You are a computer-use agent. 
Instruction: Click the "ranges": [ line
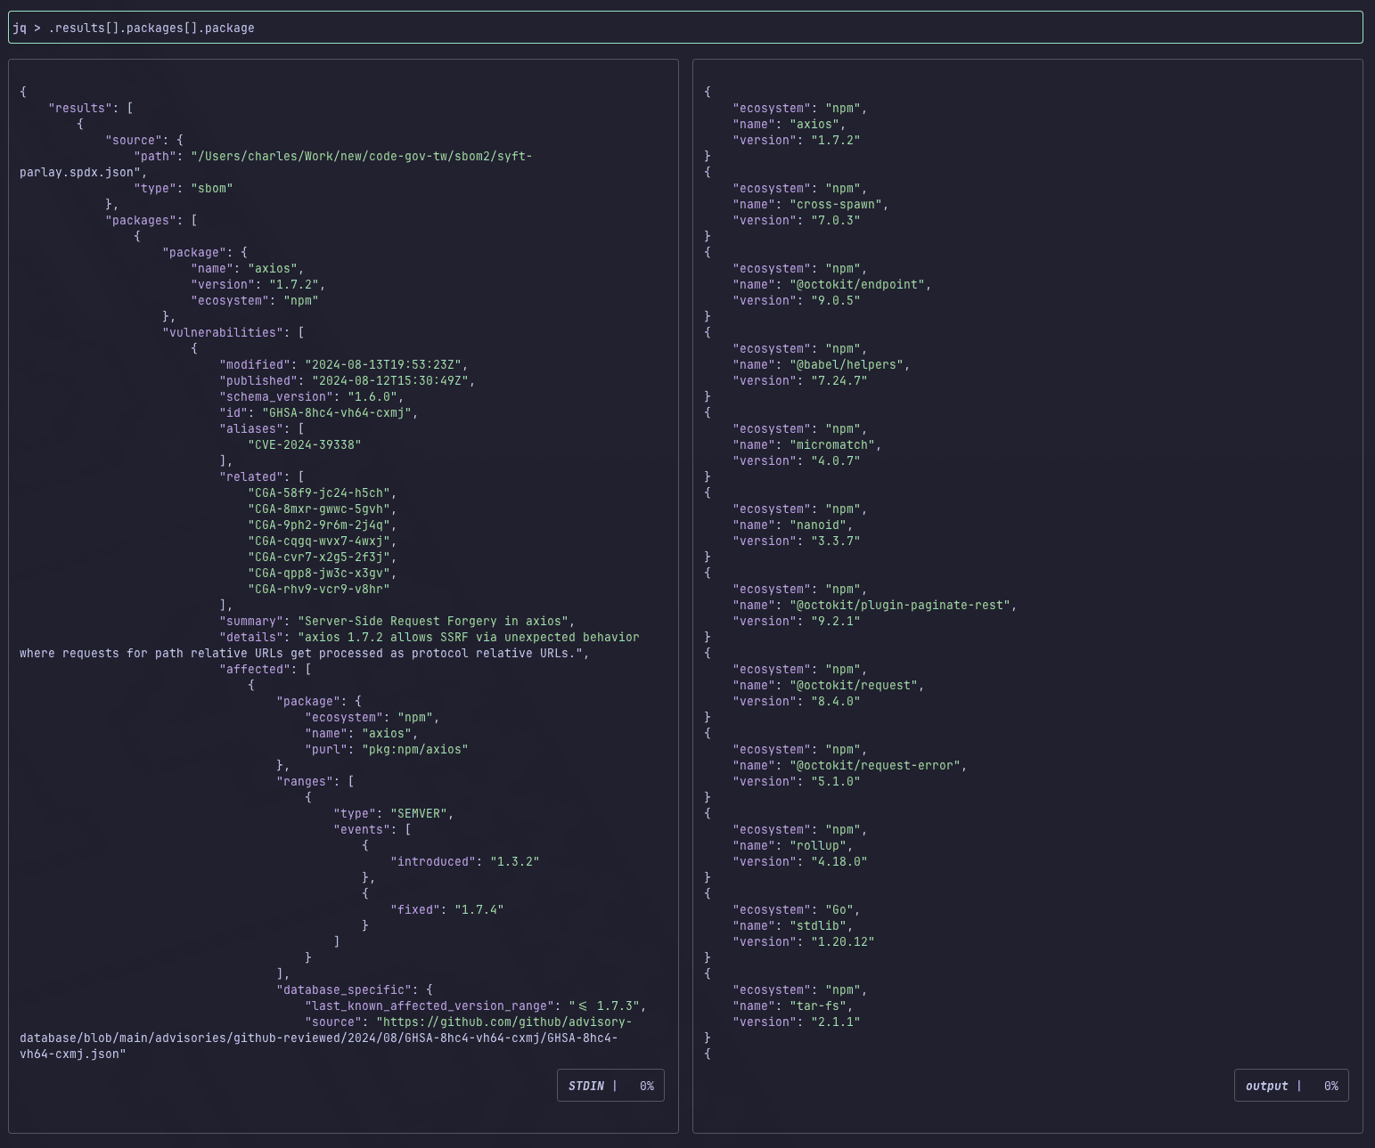tap(315, 781)
